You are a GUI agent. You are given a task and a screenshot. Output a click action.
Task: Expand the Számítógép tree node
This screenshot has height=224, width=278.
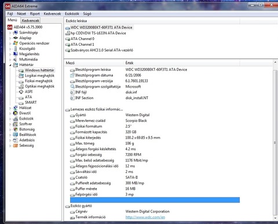pyautogui.click(x=10, y=32)
